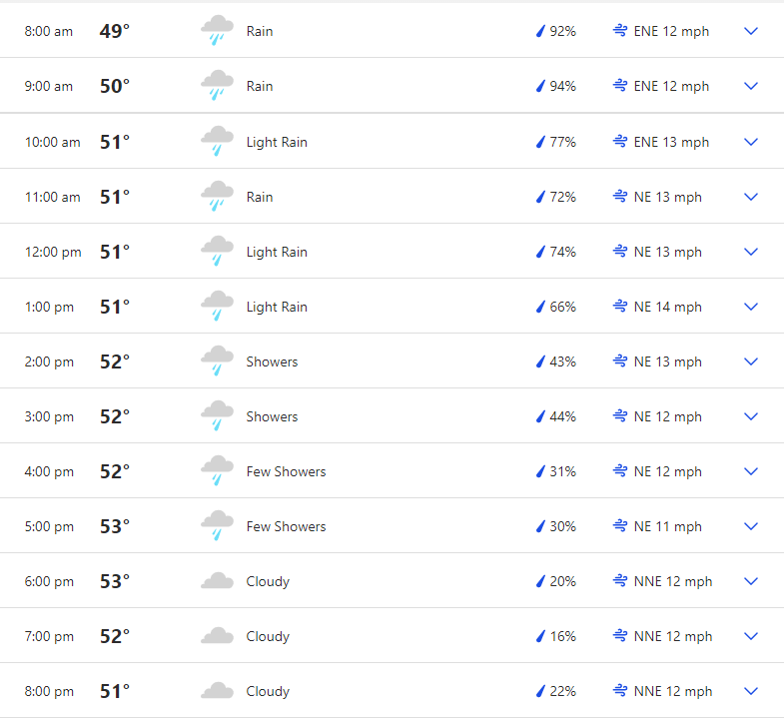Viewport: 784px width, 718px height.
Task: Open details for 5:00 pm via chevron
Action: pos(751,526)
